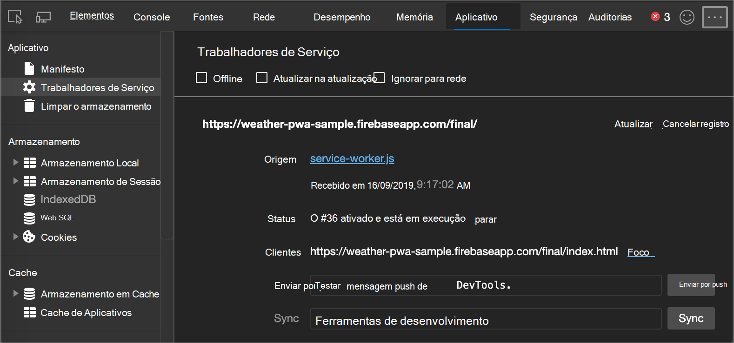Focus the push message input field
Viewport: 734px width, 343px height.
tap(486, 285)
